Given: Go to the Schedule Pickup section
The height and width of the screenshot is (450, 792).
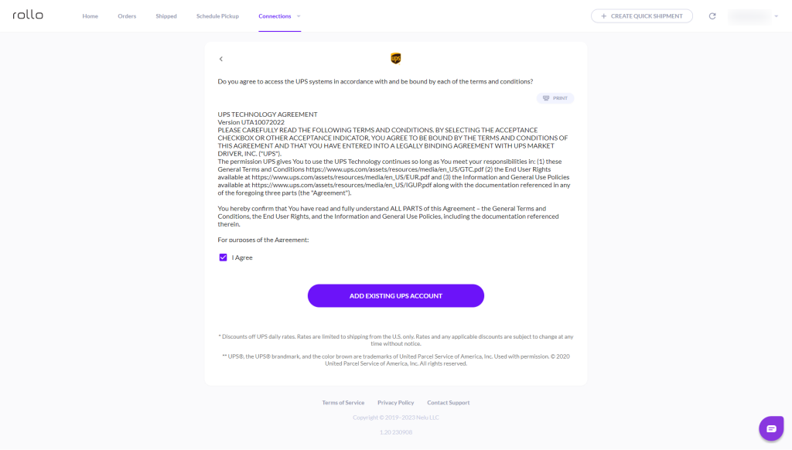Looking at the screenshot, I should click(217, 15).
